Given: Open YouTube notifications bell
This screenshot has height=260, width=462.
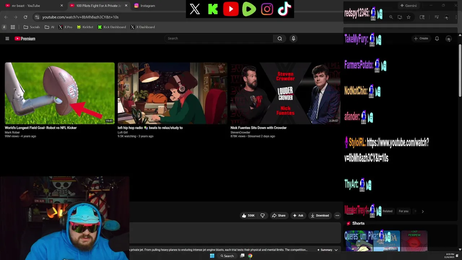Looking at the screenshot, I should 437,38.
